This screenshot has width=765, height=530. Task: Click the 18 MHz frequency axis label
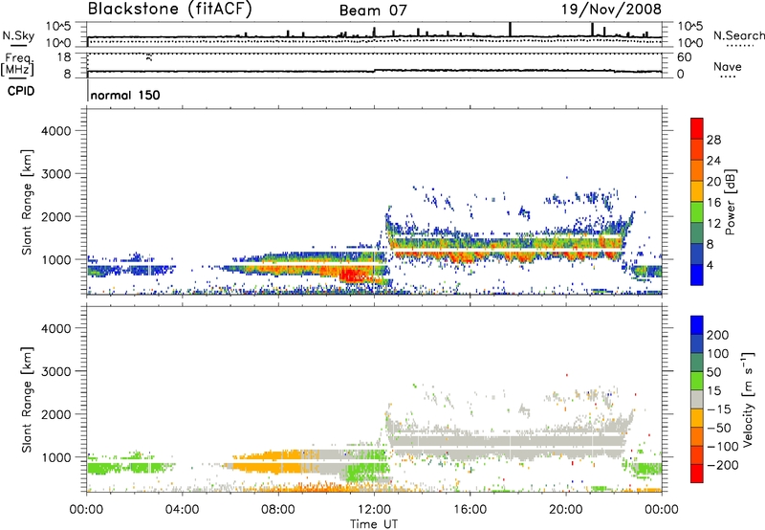click(64, 57)
